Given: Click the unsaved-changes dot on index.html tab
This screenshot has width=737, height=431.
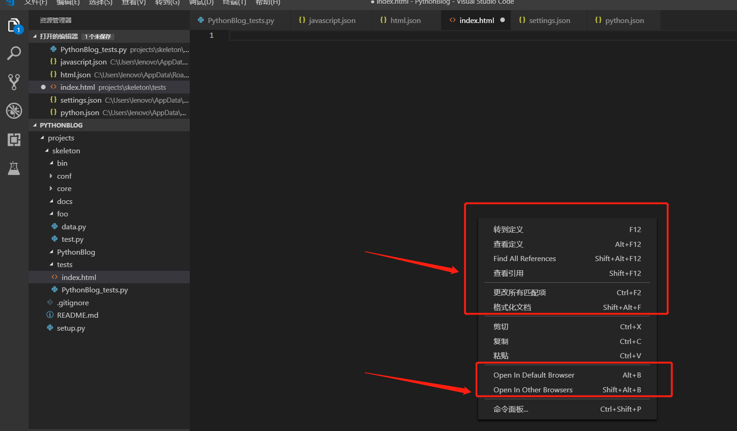Looking at the screenshot, I should pos(502,20).
